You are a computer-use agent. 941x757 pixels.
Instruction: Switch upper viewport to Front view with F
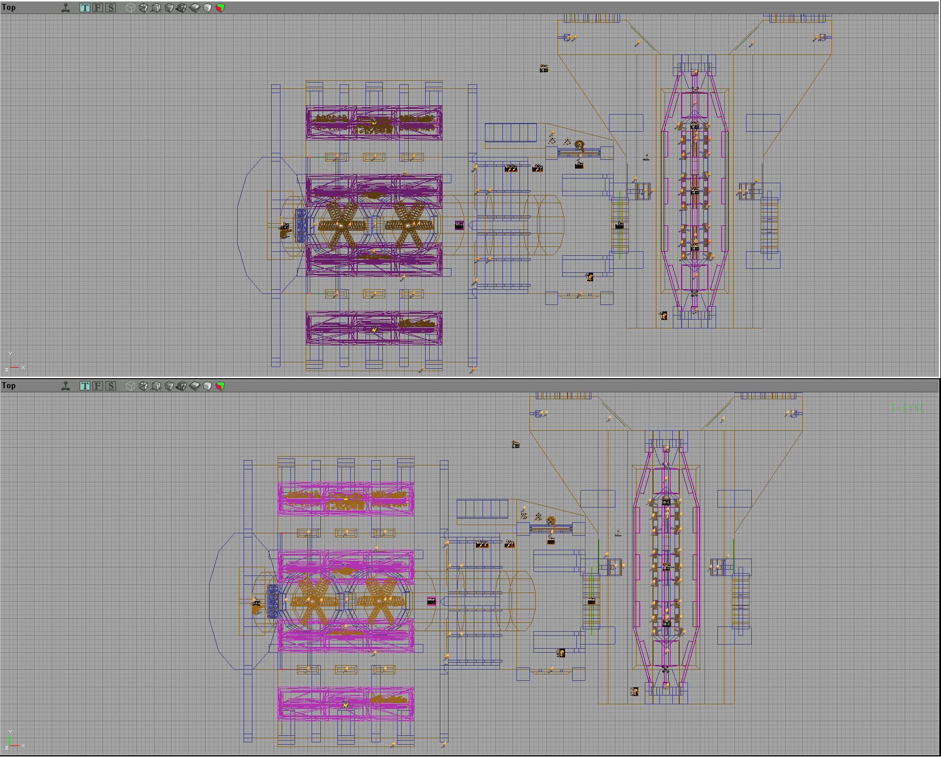(97, 8)
